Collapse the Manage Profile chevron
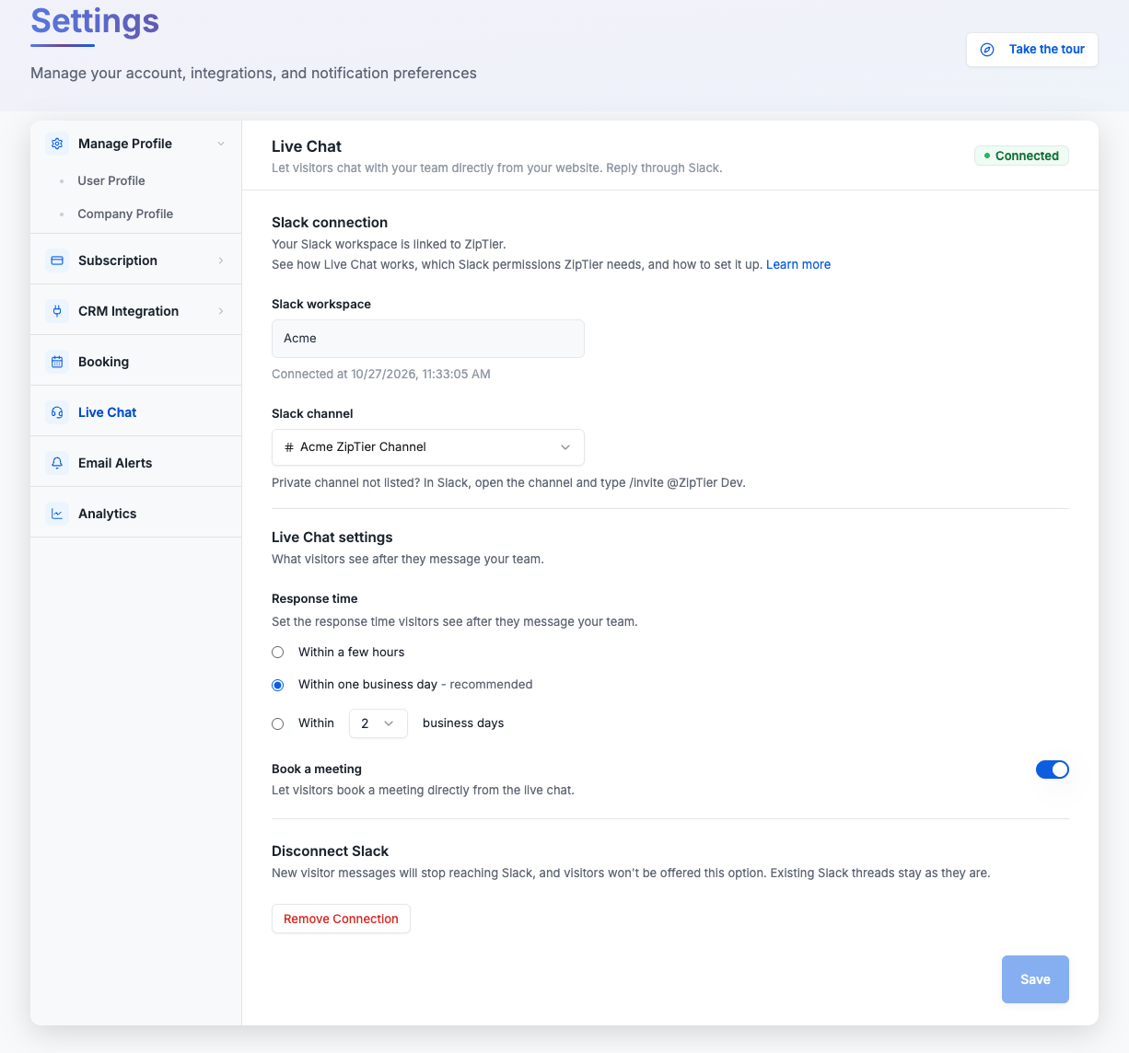This screenshot has width=1129, height=1053. (221, 144)
